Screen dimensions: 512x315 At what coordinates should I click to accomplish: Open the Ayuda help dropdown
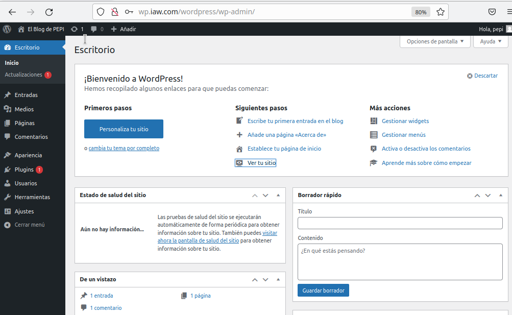491,41
